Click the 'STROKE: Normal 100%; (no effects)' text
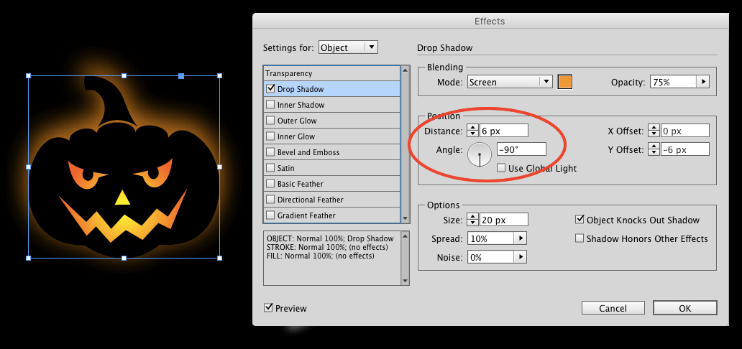This screenshot has height=349, width=742. point(327,247)
